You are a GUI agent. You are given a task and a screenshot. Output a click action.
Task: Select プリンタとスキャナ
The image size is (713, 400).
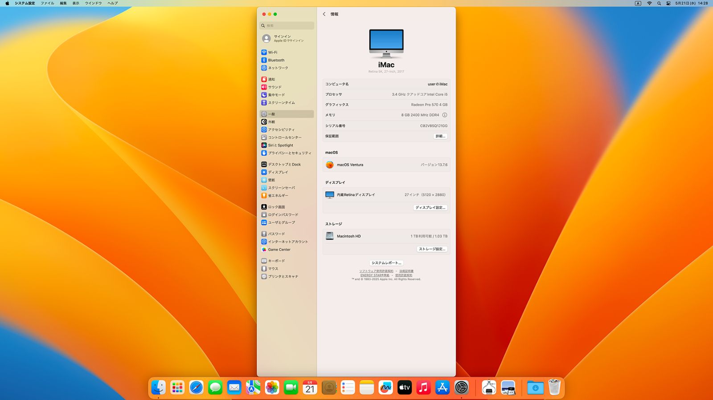coord(287,277)
